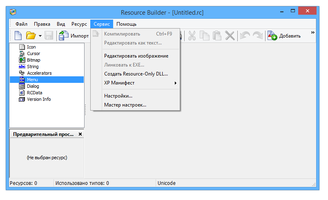Expand the toolbar overflow chevron
Image resolution: width=328 pixels, height=200 pixels.
pos(313,33)
